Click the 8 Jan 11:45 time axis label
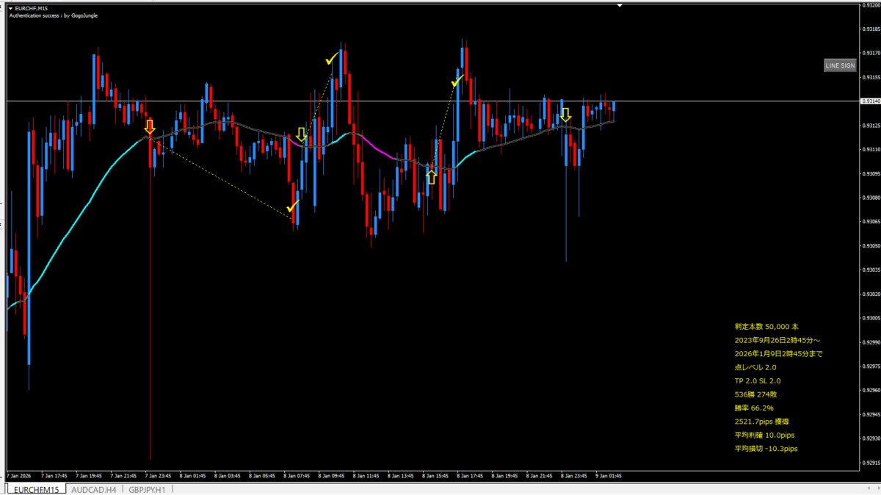 366,475
